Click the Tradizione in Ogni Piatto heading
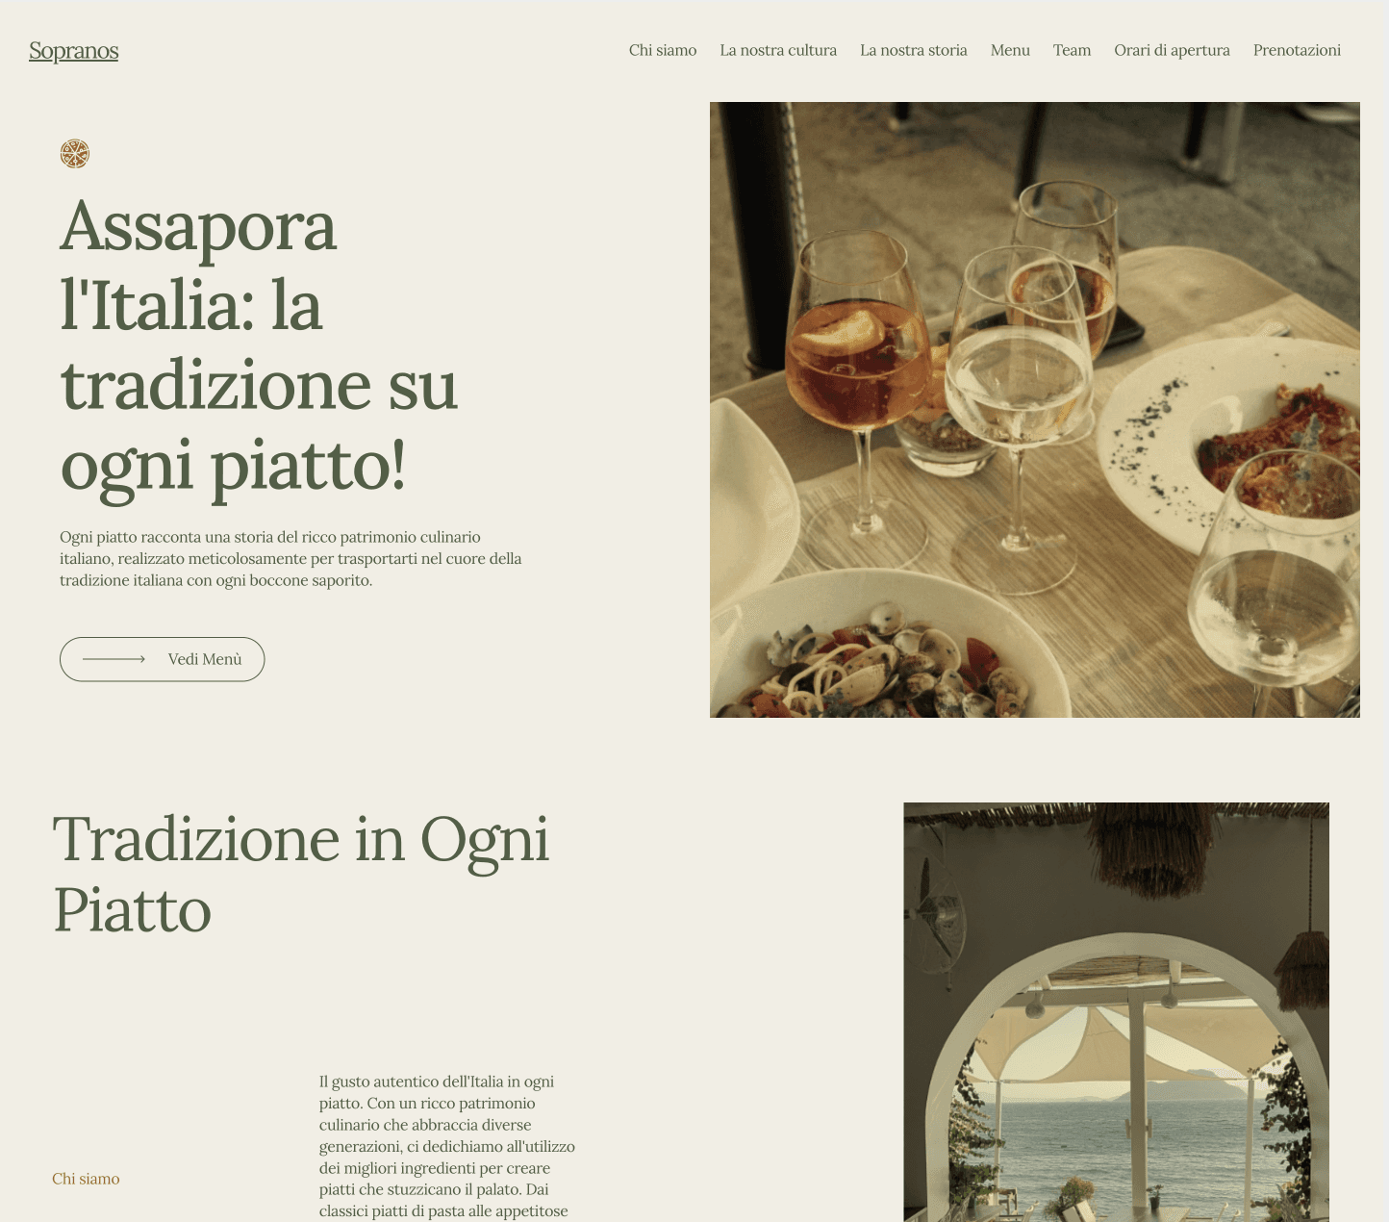Screen dimensions: 1389x1222 [301, 874]
